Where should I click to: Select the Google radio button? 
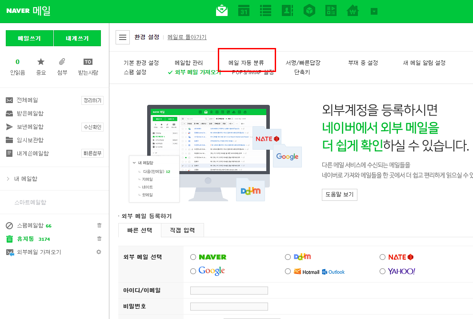[x=193, y=271]
